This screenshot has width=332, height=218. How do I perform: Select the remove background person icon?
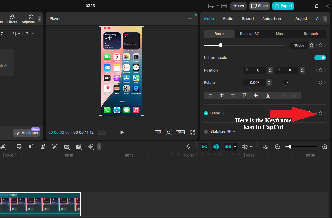tap(43, 147)
